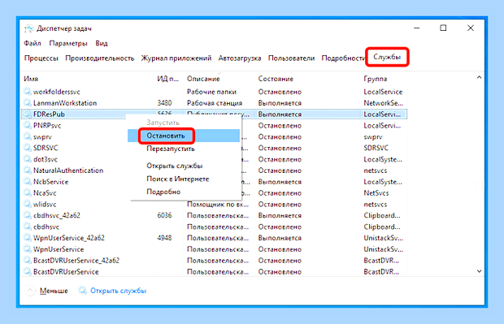
Task: Open the Вид menu
Action: [102, 43]
